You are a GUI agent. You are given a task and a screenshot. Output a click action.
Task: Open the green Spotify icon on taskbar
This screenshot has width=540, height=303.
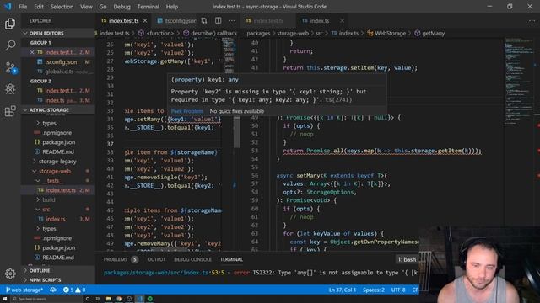pos(150,299)
